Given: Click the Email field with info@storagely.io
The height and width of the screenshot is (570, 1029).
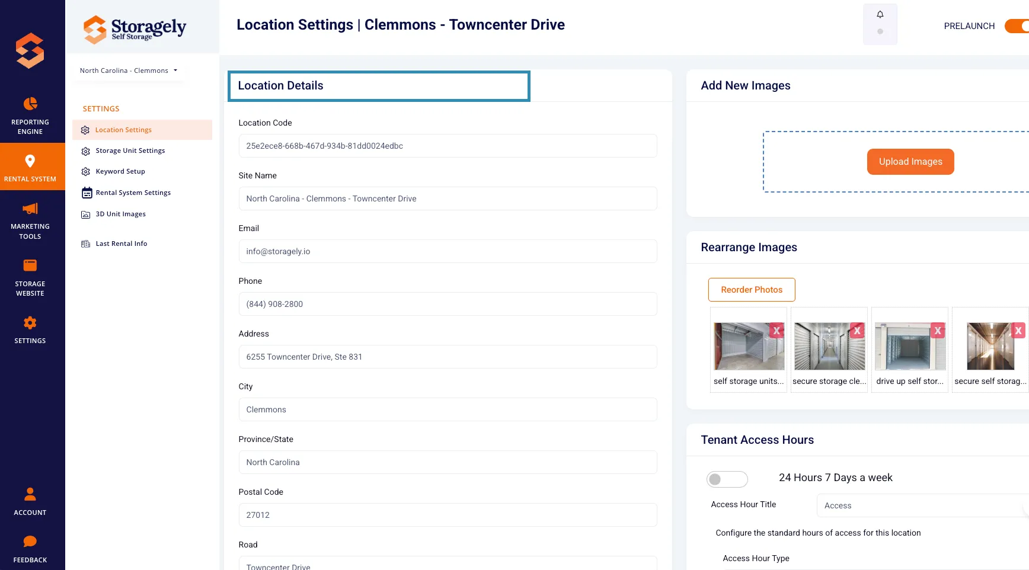Looking at the screenshot, I should [x=448, y=251].
